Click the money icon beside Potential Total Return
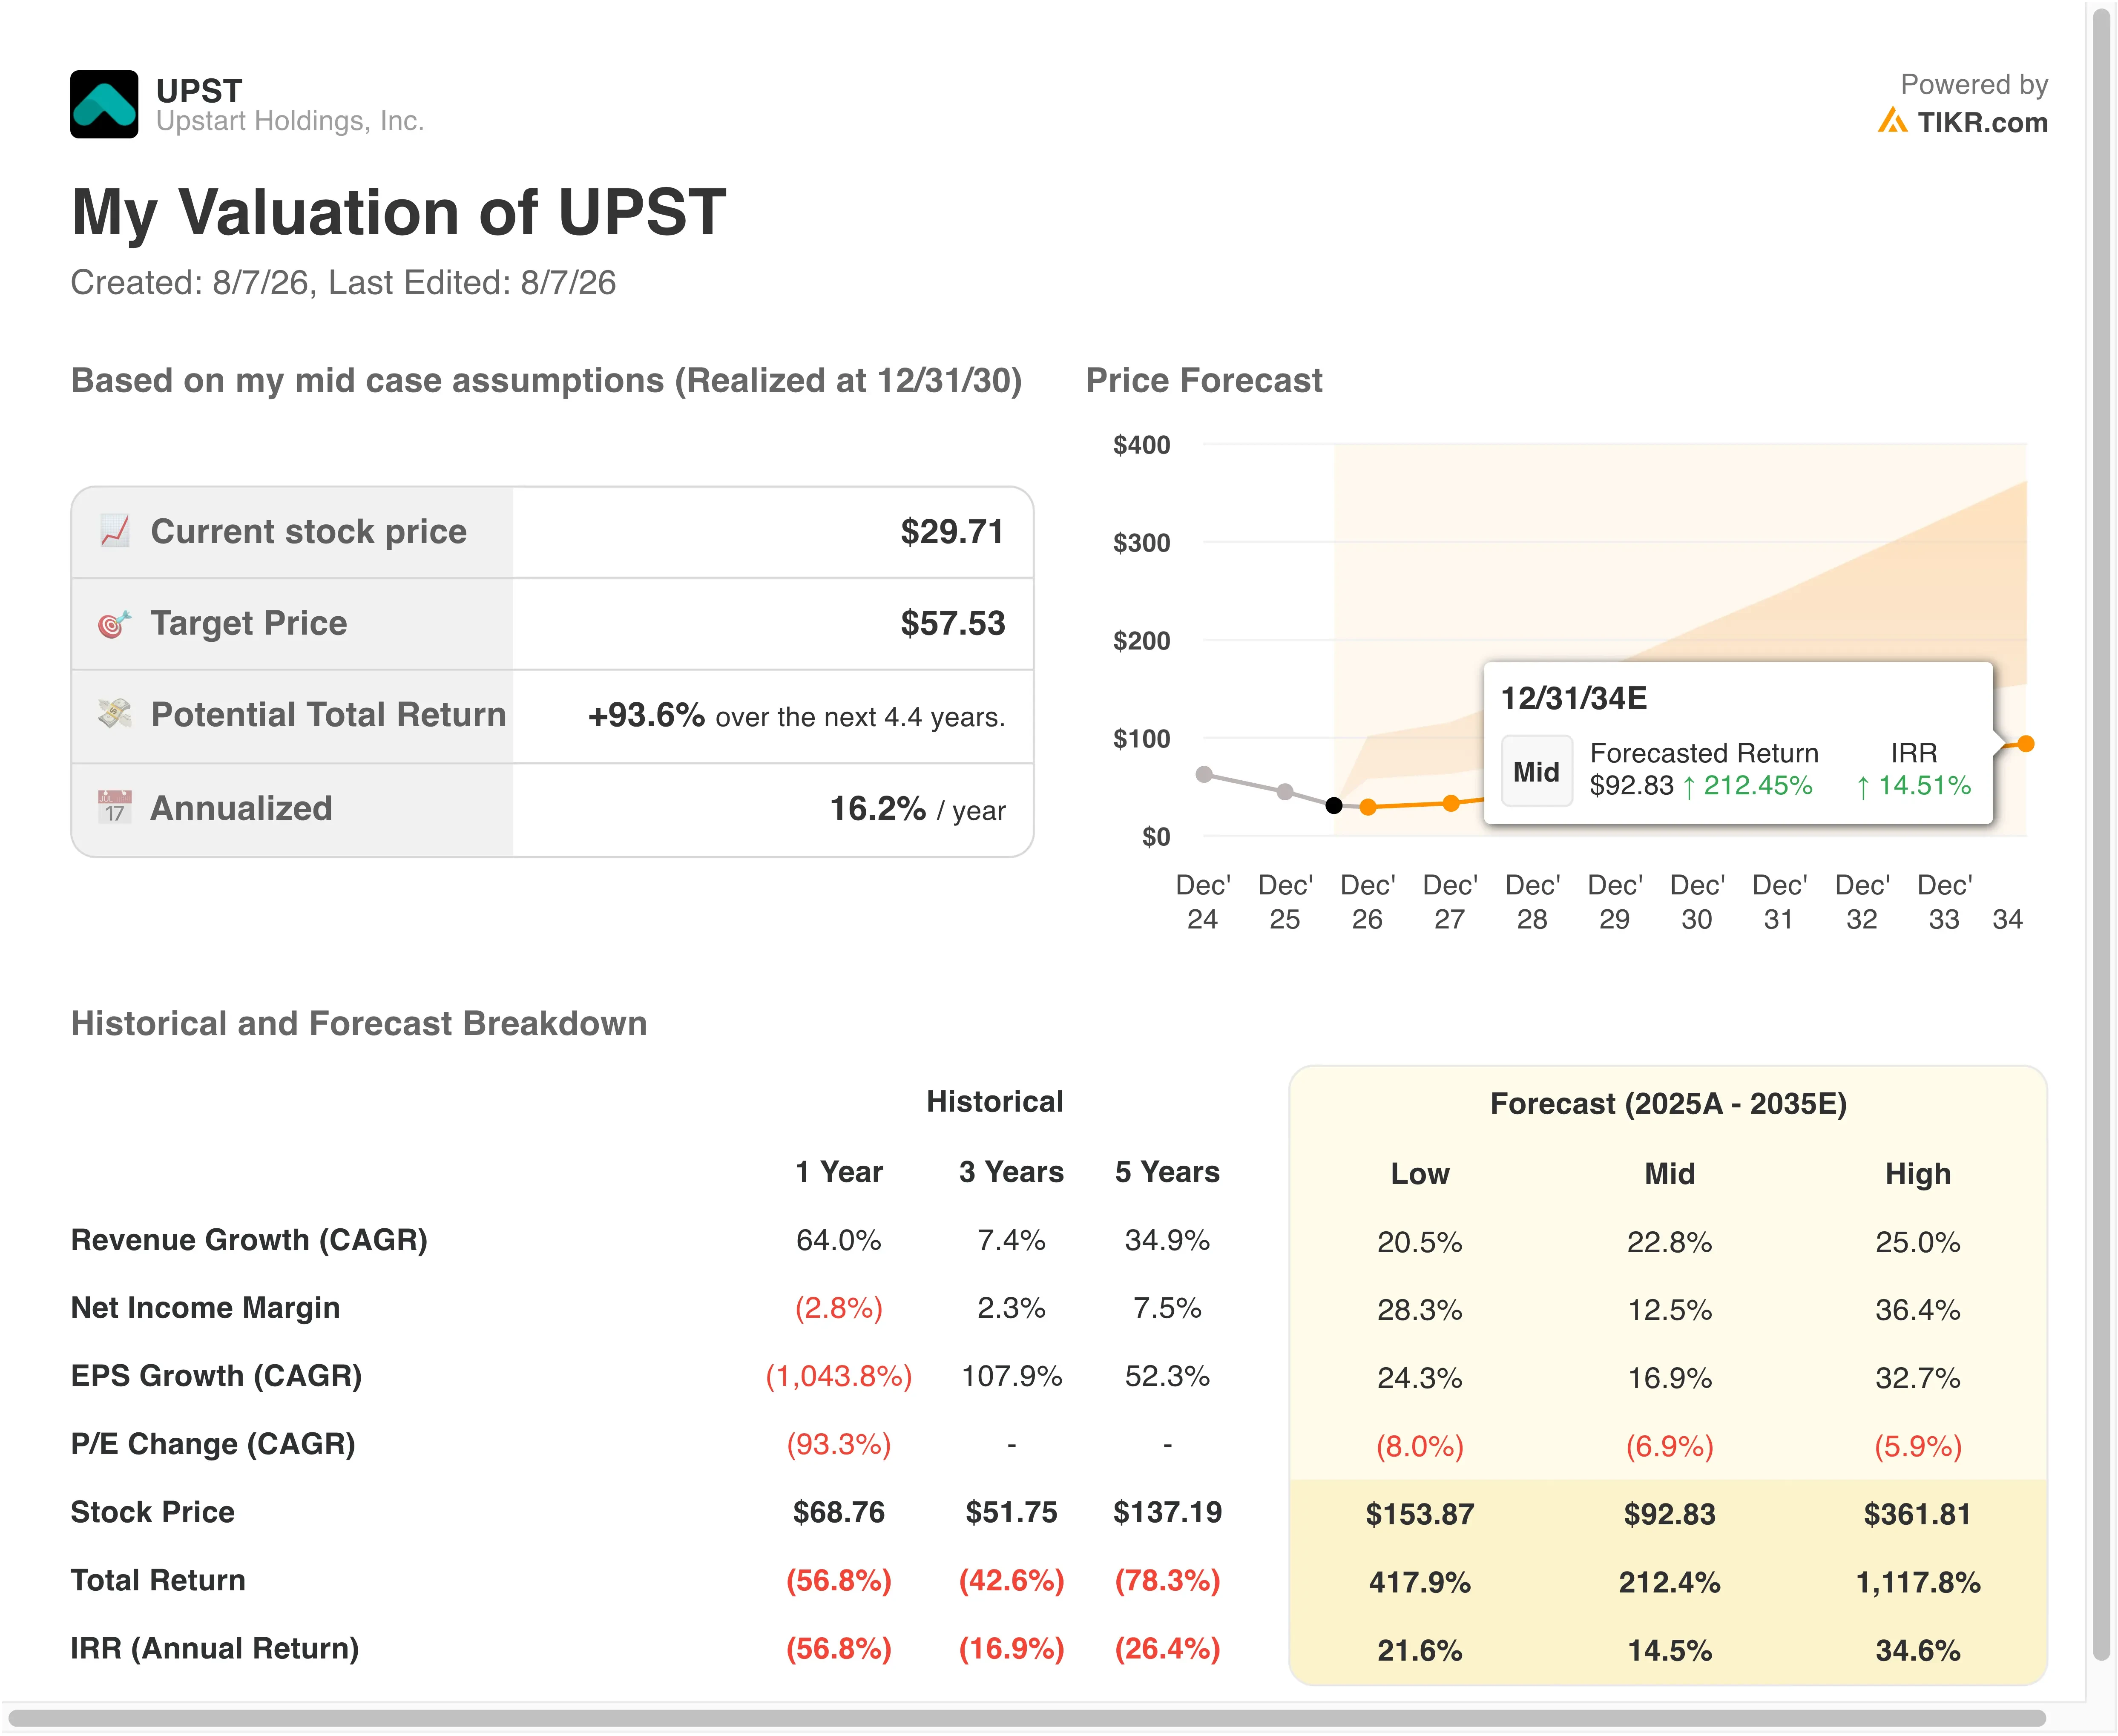The width and height of the screenshot is (2118, 1736). click(115, 714)
